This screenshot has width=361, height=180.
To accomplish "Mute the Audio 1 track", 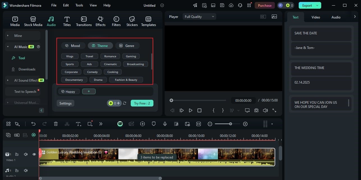I will pyautogui.click(x=26, y=170).
